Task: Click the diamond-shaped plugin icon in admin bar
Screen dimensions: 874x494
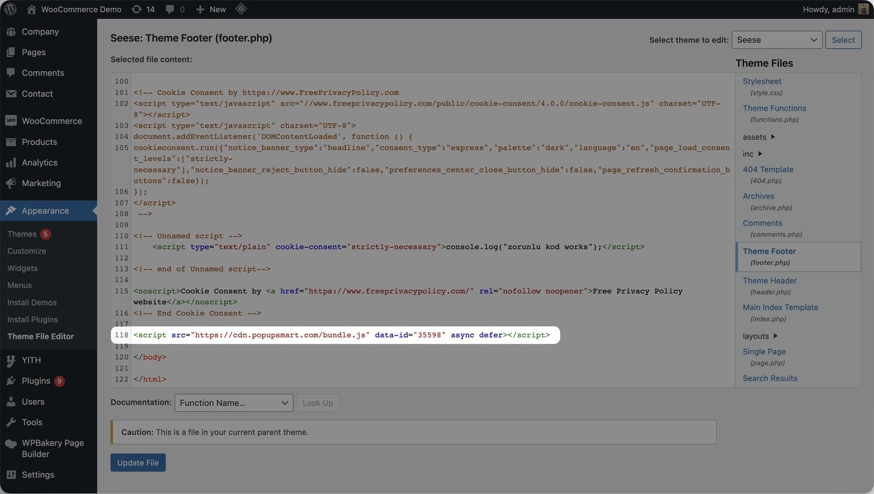Action: (241, 9)
